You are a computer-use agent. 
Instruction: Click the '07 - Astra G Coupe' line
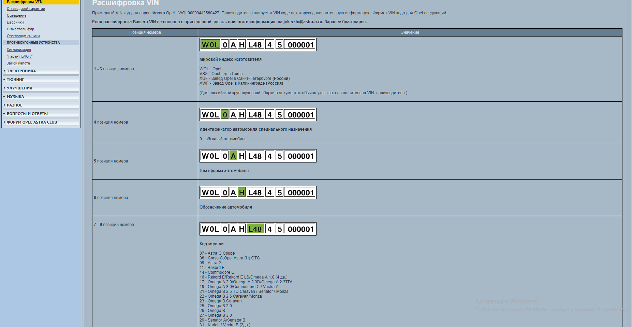(x=217, y=253)
